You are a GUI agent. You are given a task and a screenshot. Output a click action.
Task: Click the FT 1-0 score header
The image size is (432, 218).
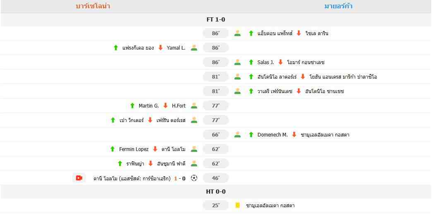216,19
